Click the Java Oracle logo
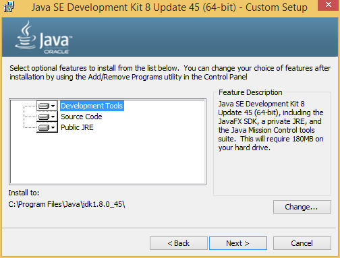 44,37
